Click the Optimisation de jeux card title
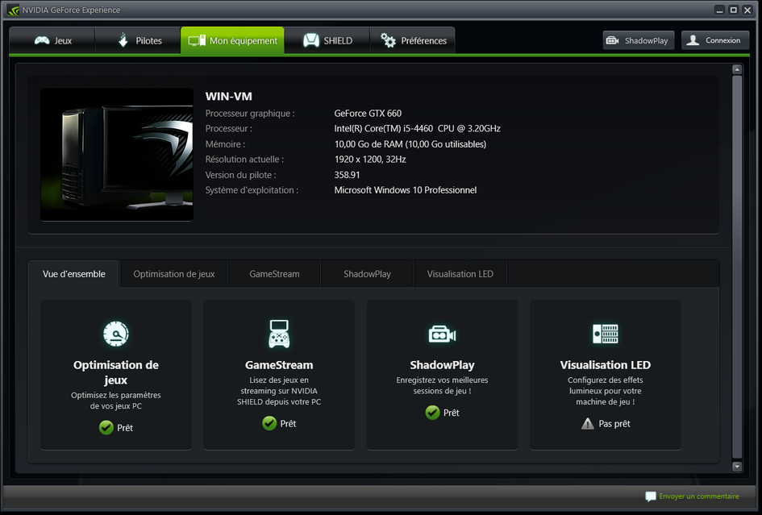This screenshot has width=762, height=515. tap(115, 372)
